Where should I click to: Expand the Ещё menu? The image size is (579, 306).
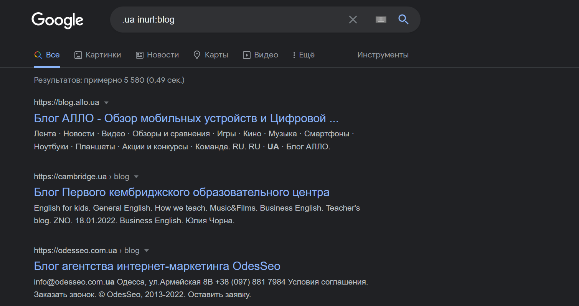(x=304, y=55)
